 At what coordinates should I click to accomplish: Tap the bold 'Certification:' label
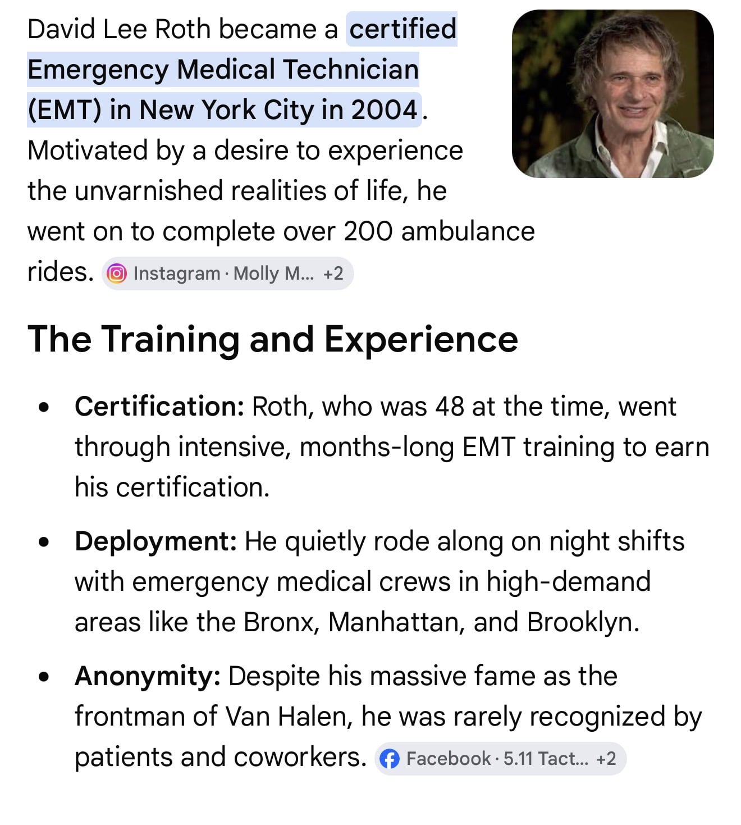click(159, 406)
